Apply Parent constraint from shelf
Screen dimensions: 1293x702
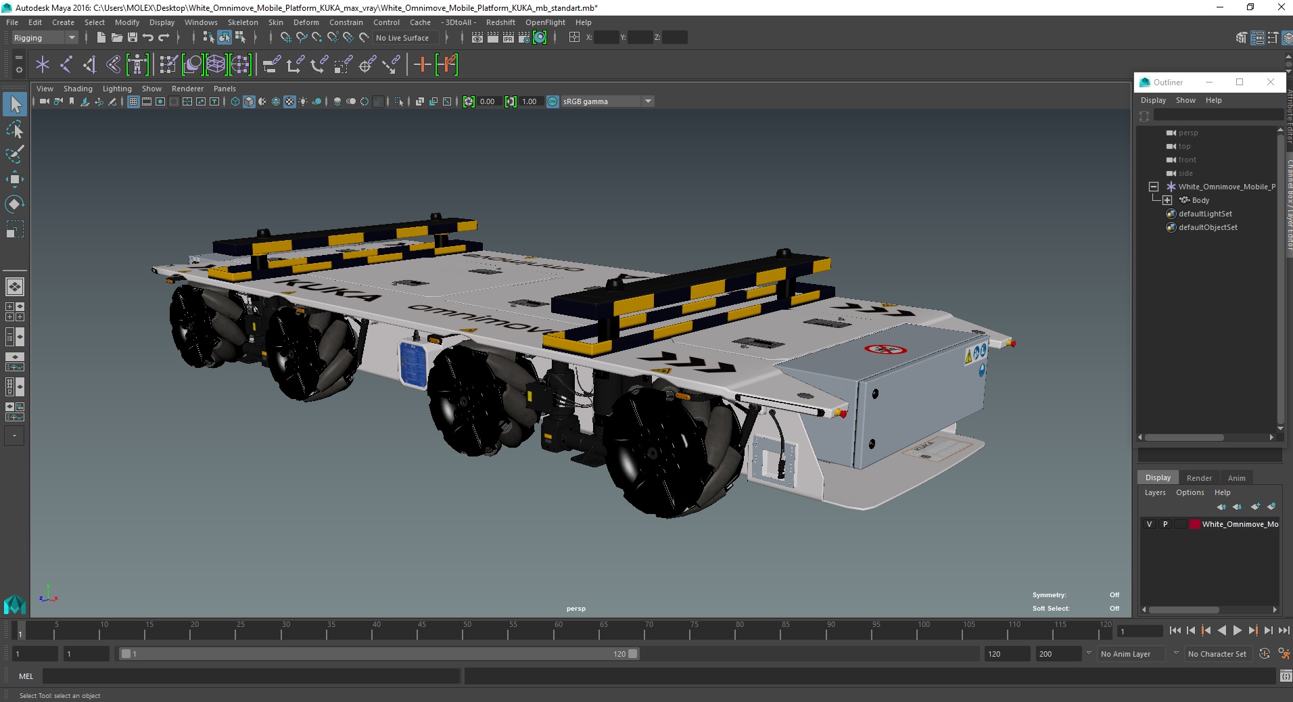click(271, 65)
